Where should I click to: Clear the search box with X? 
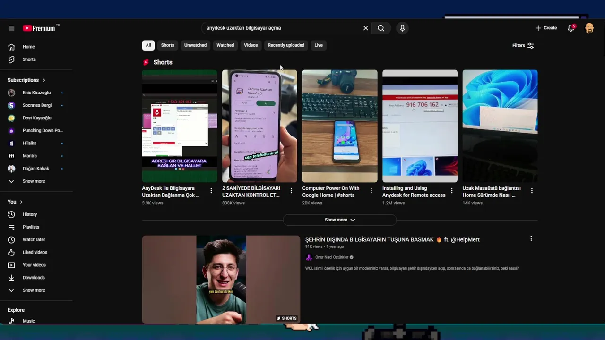click(365, 28)
